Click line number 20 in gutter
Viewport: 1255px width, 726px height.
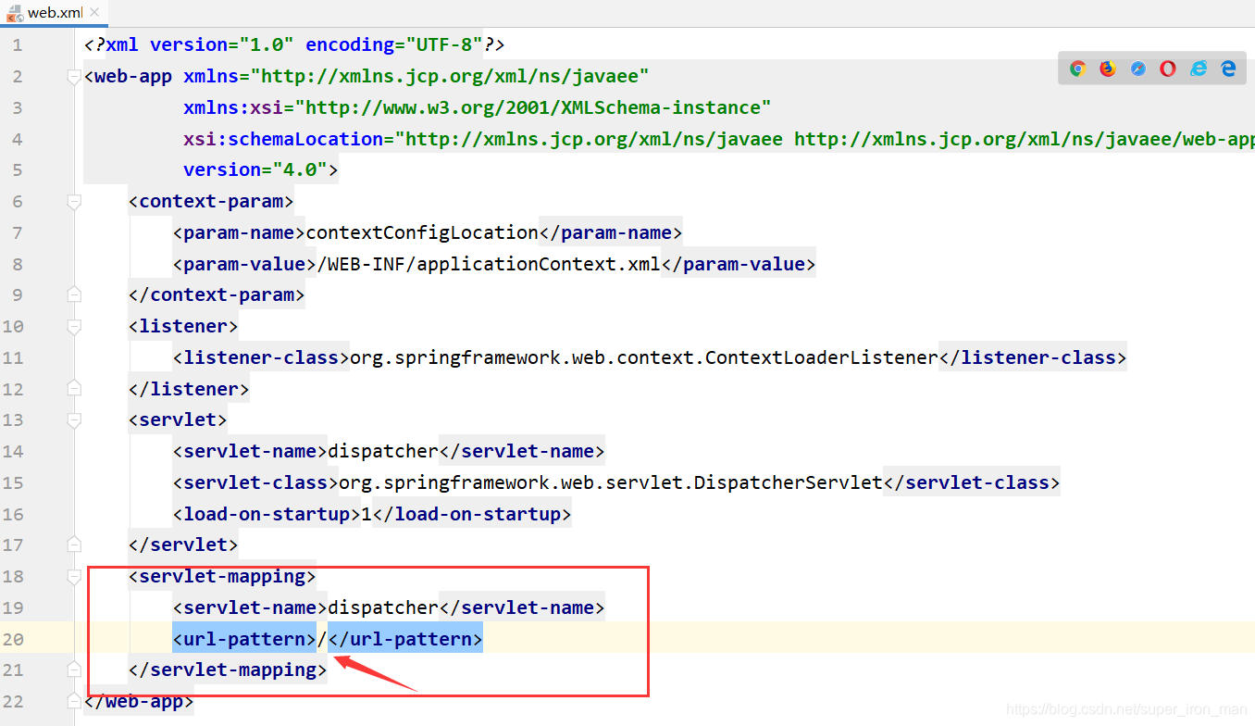[13, 639]
